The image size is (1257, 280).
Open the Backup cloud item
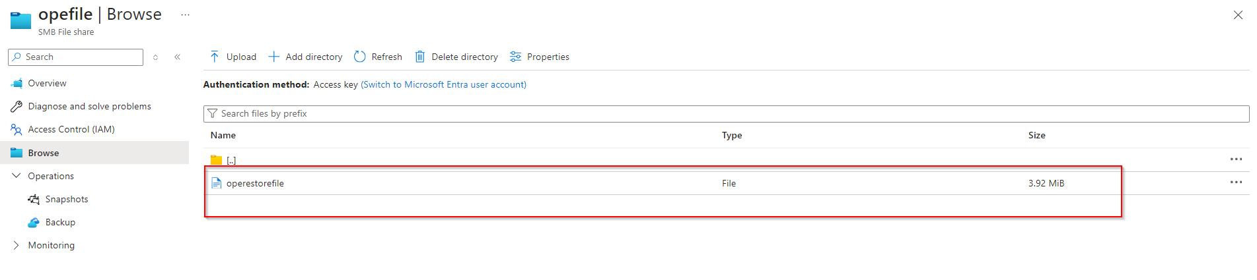tap(60, 222)
